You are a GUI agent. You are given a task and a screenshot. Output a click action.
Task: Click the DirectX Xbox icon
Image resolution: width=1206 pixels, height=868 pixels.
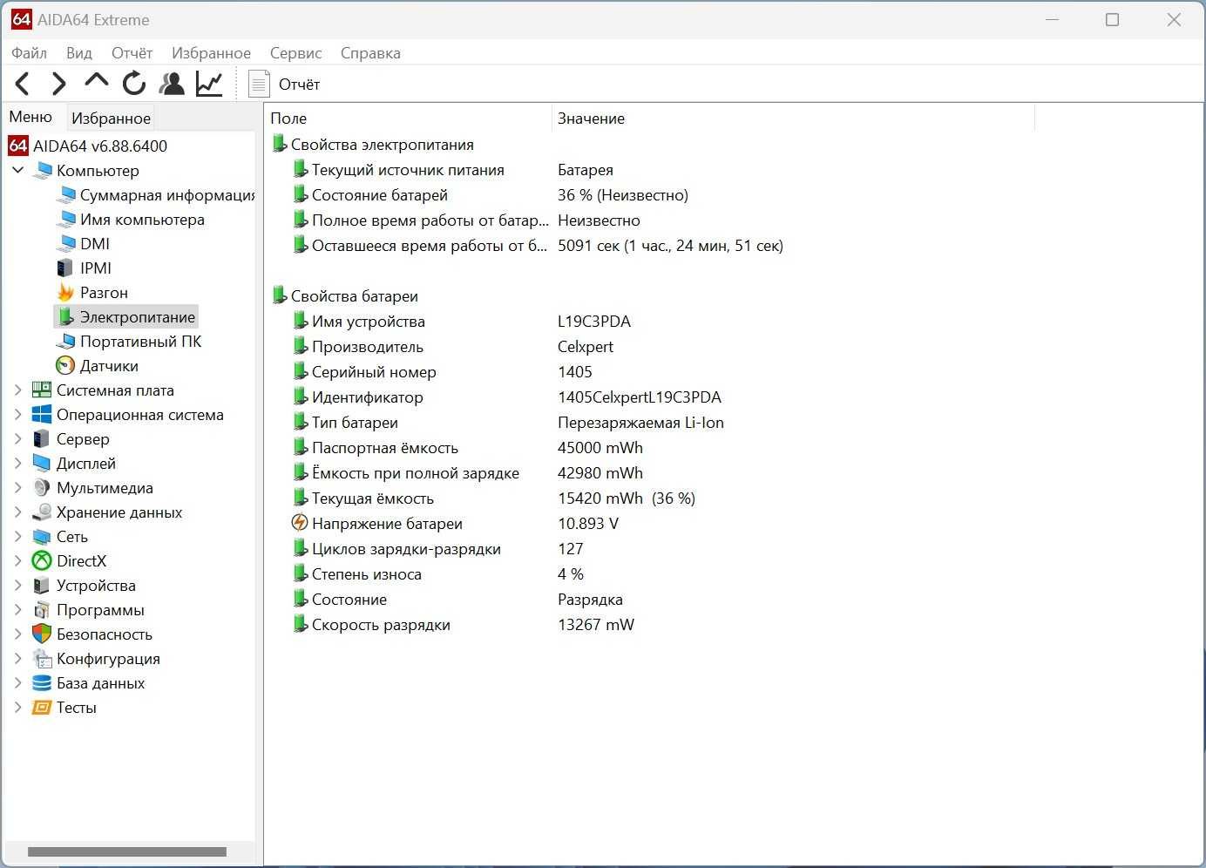[41, 560]
